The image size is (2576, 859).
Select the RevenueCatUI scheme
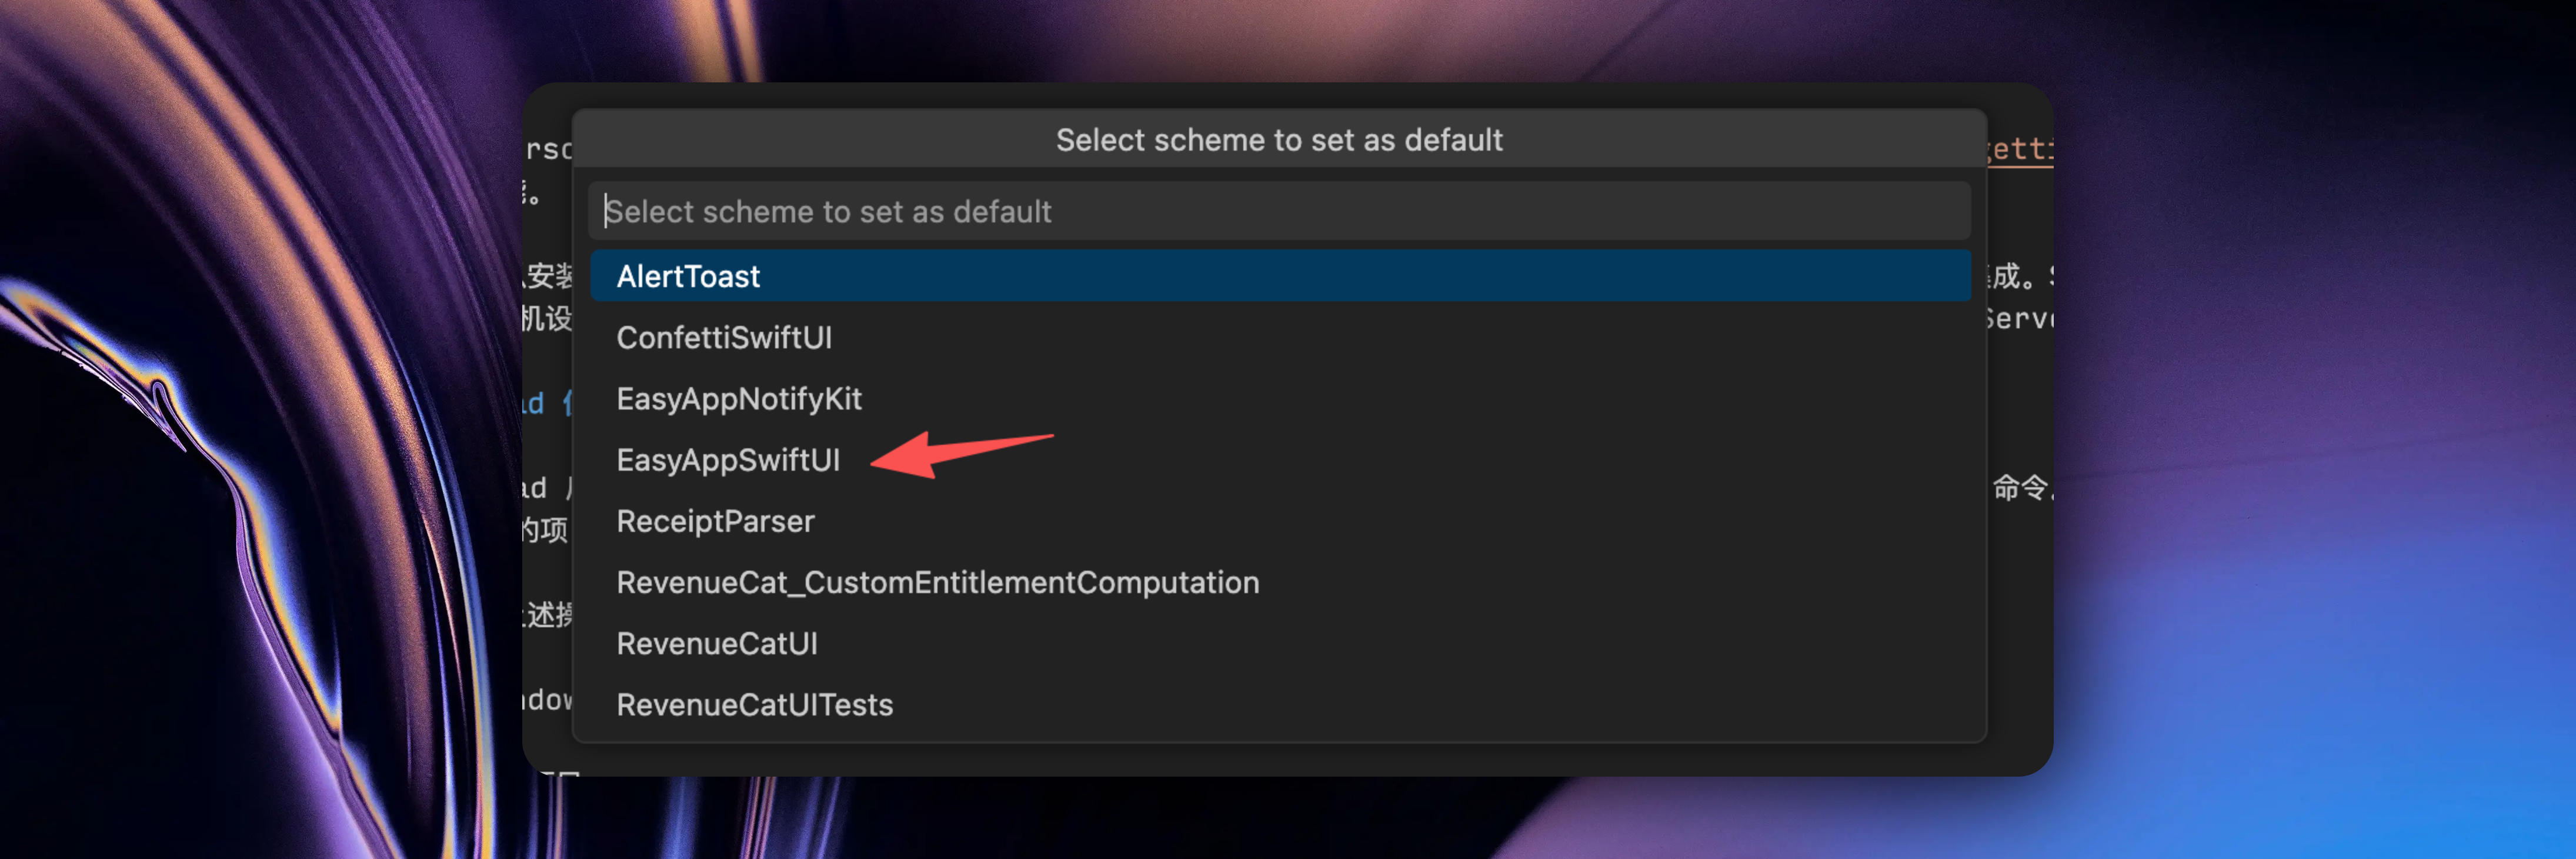click(x=716, y=643)
